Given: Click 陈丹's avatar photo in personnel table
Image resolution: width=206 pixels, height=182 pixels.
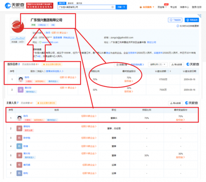Looking at the screenshot, I should click(x=19, y=118).
